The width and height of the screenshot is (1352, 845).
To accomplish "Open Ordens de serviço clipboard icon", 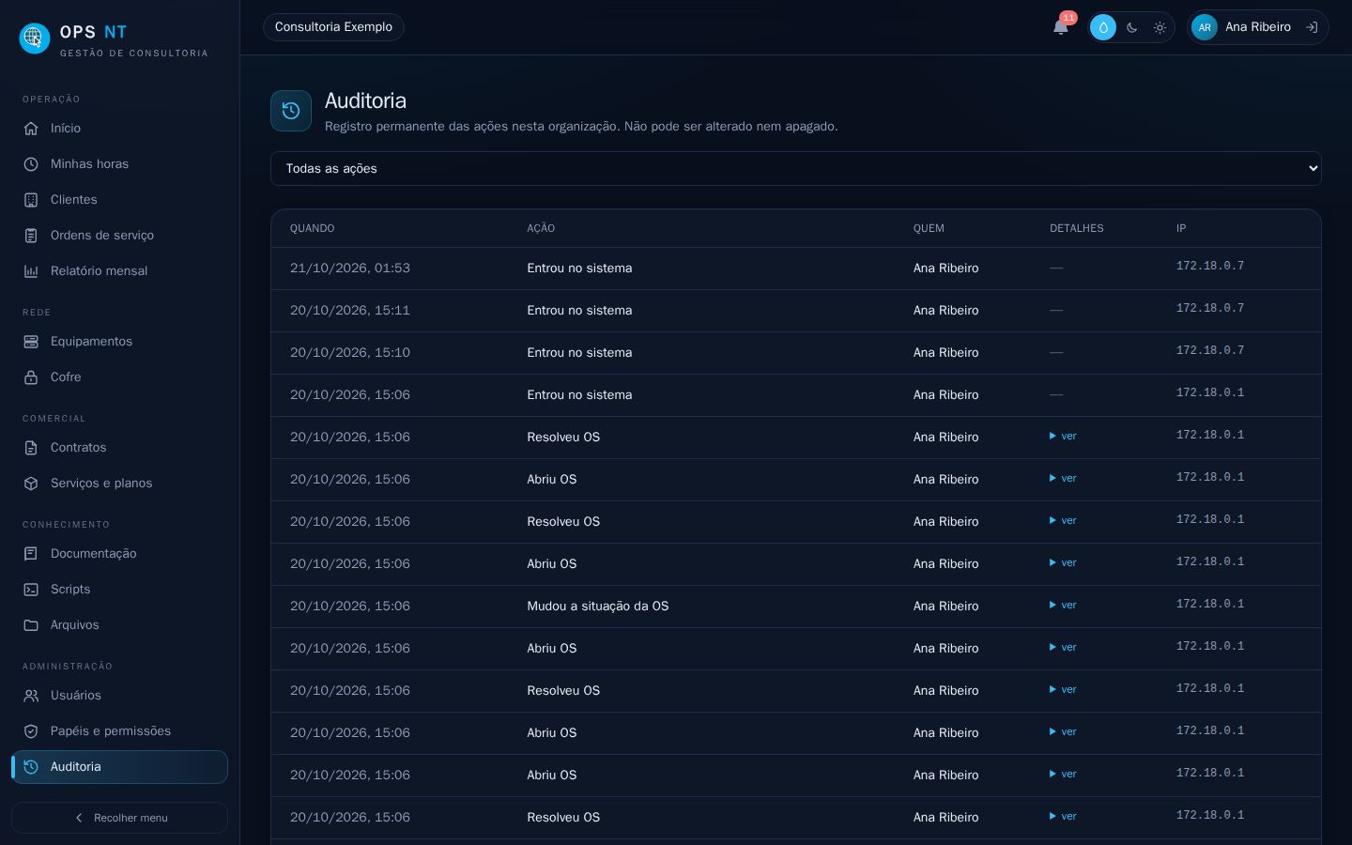I will (x=31, y=235).
